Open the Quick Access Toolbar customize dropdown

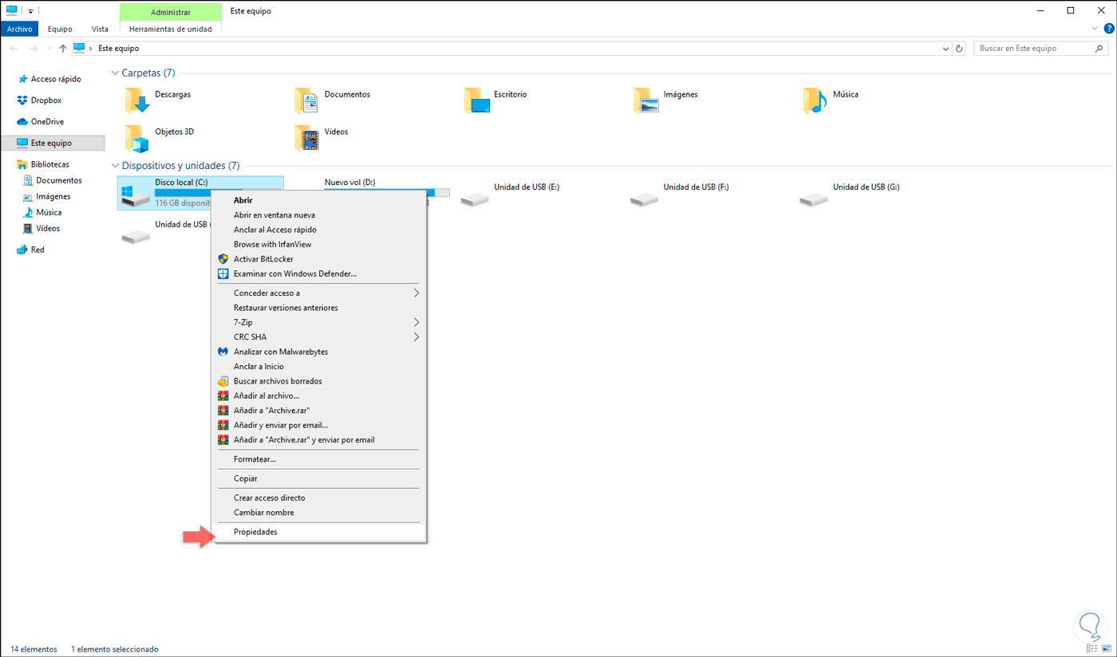30,12
